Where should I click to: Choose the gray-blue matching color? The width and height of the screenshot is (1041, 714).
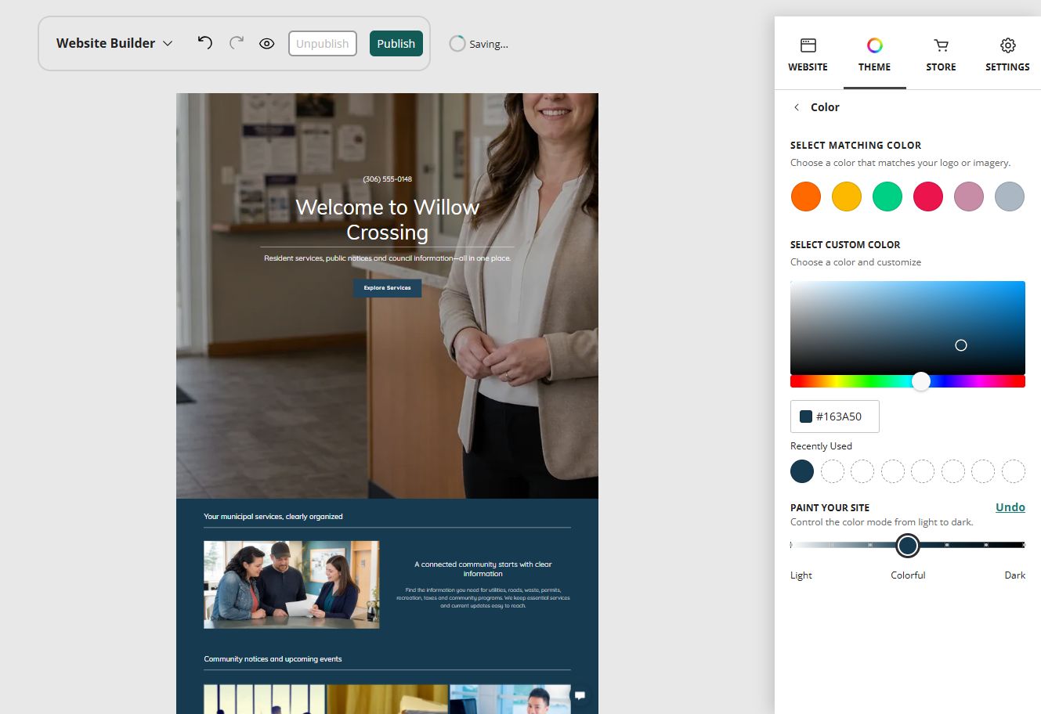click(x=1010, y=197)
